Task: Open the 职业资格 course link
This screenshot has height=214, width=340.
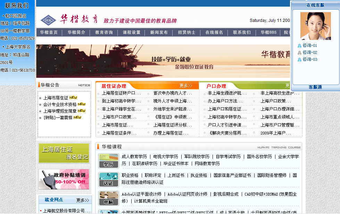Action: tap(130, 175)
